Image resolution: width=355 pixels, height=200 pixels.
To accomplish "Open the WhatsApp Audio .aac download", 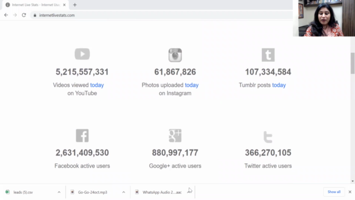I will tap(162, 192).
